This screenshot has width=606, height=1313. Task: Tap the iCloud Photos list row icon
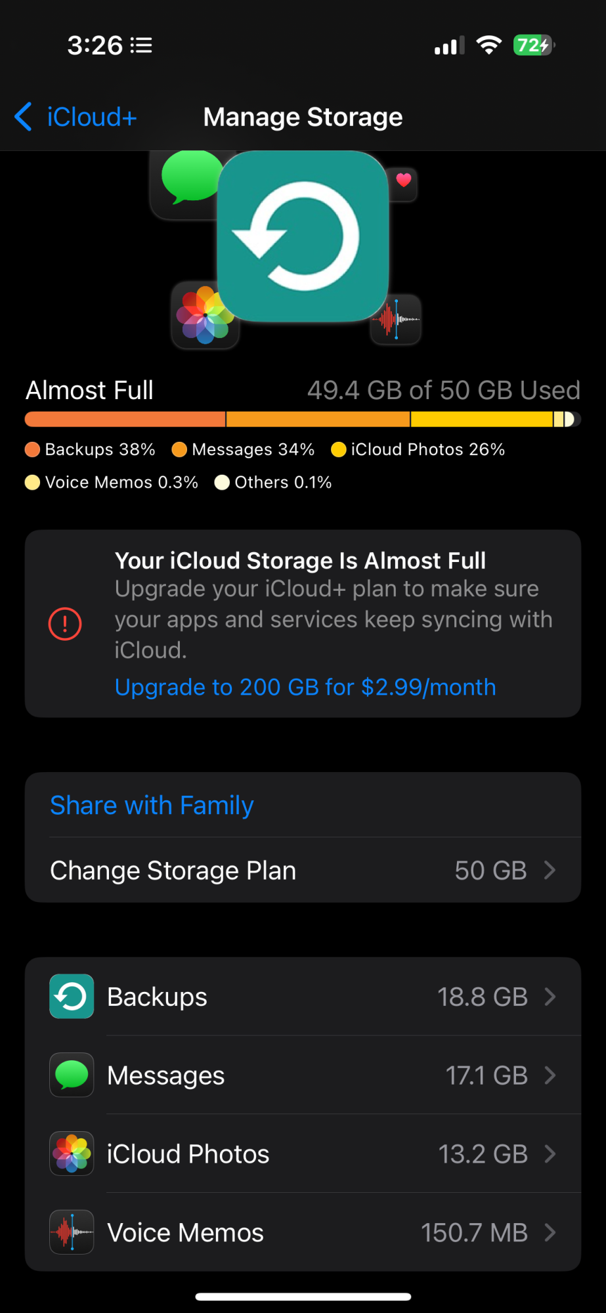[x=72, y=1153]
